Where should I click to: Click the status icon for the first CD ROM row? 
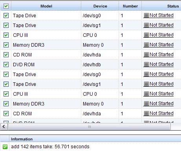click(146, 55)
